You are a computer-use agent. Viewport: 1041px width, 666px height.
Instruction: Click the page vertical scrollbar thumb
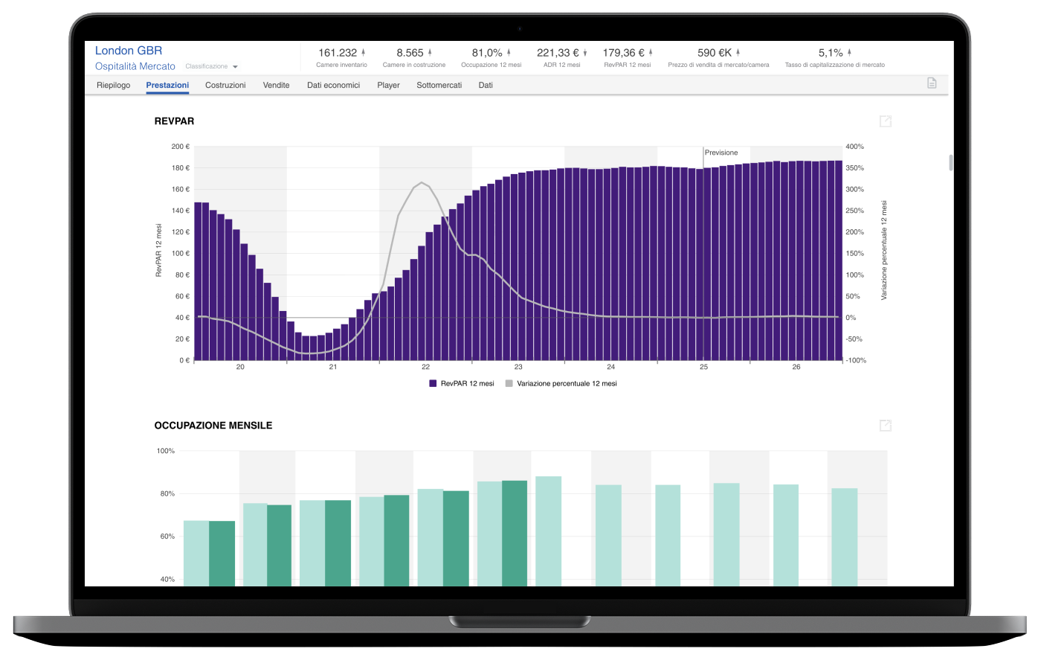click(x=950, y=163)
